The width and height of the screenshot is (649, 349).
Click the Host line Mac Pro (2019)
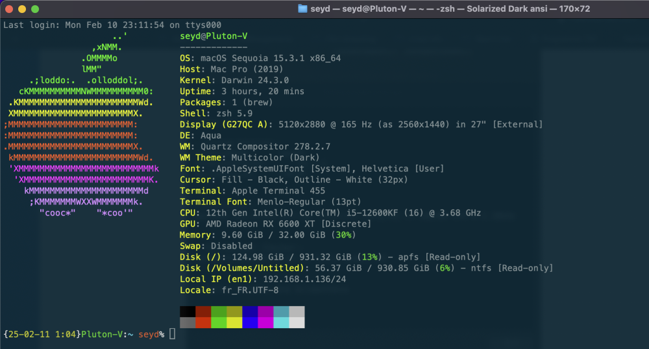coord(232,69)
